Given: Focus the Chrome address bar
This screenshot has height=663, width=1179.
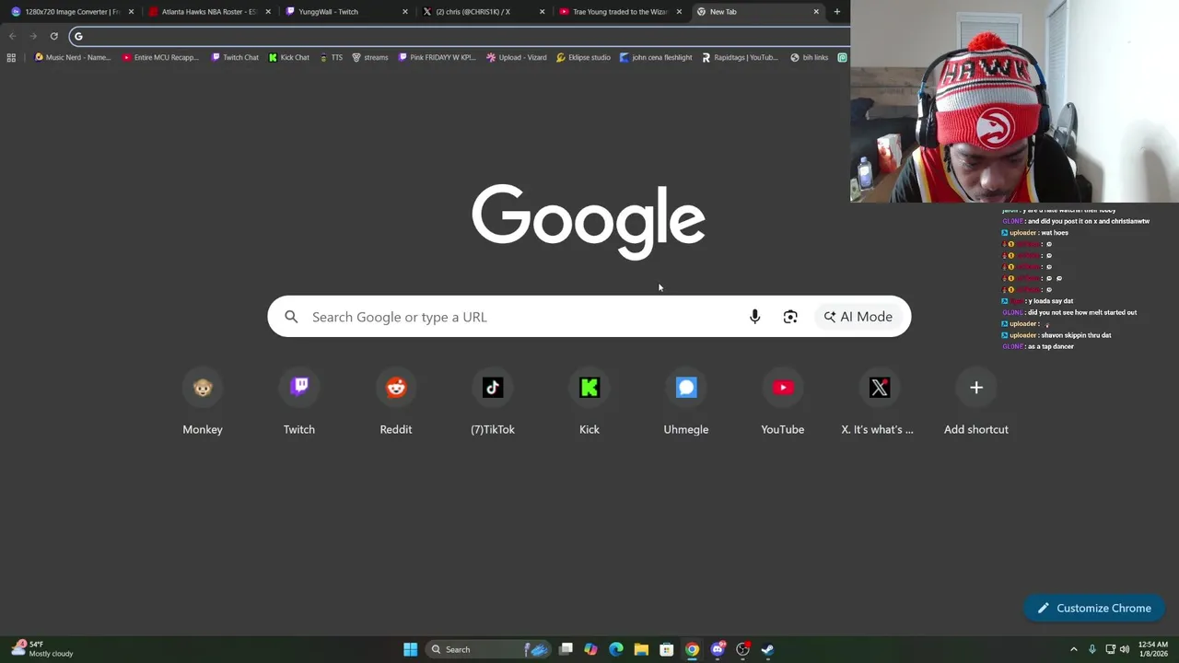Looking at the screenshot, I should pos(461,36).
